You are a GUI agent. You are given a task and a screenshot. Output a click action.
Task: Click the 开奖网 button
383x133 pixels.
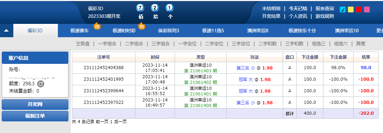35,104
